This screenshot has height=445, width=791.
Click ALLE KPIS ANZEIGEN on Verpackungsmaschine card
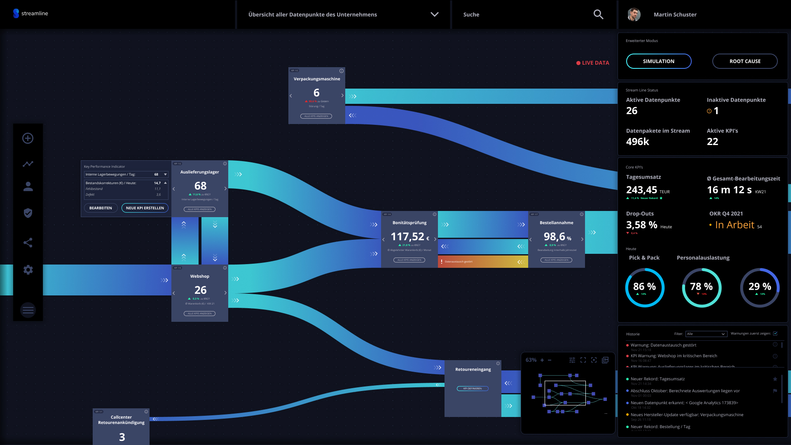click(316, 116)
